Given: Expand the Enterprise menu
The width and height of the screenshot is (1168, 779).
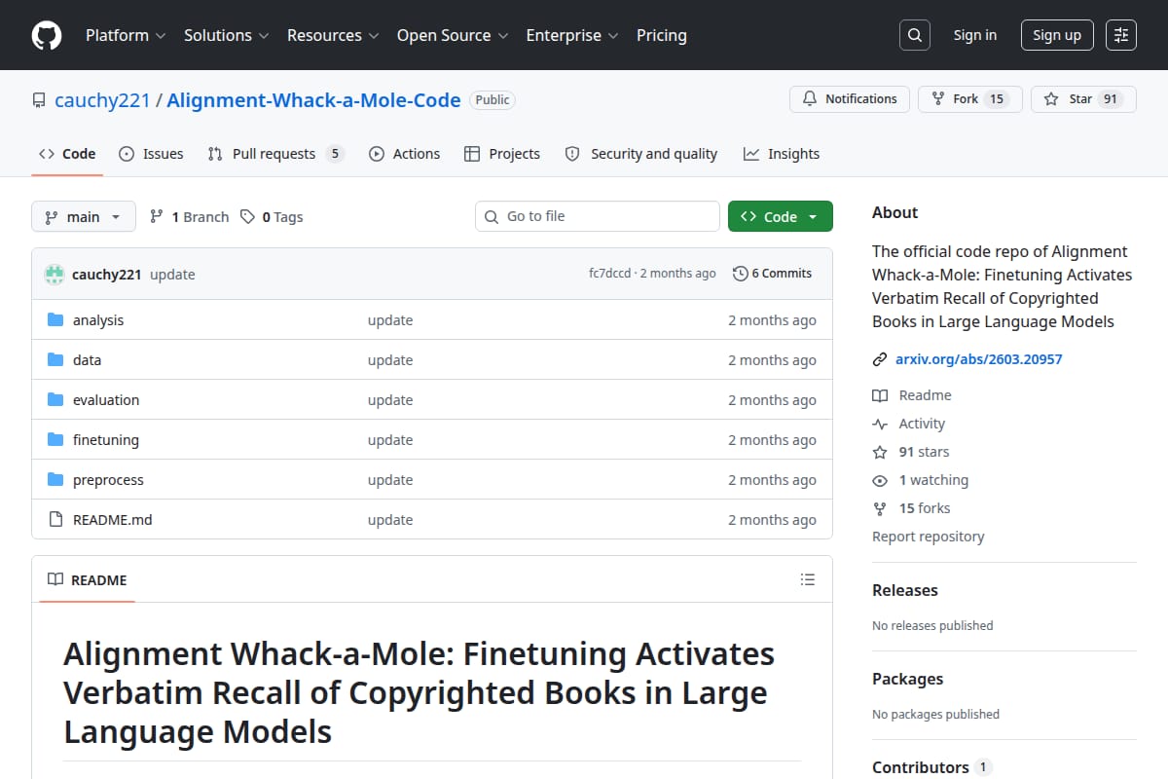Looking at the screenshot, I should pos(572,35).
